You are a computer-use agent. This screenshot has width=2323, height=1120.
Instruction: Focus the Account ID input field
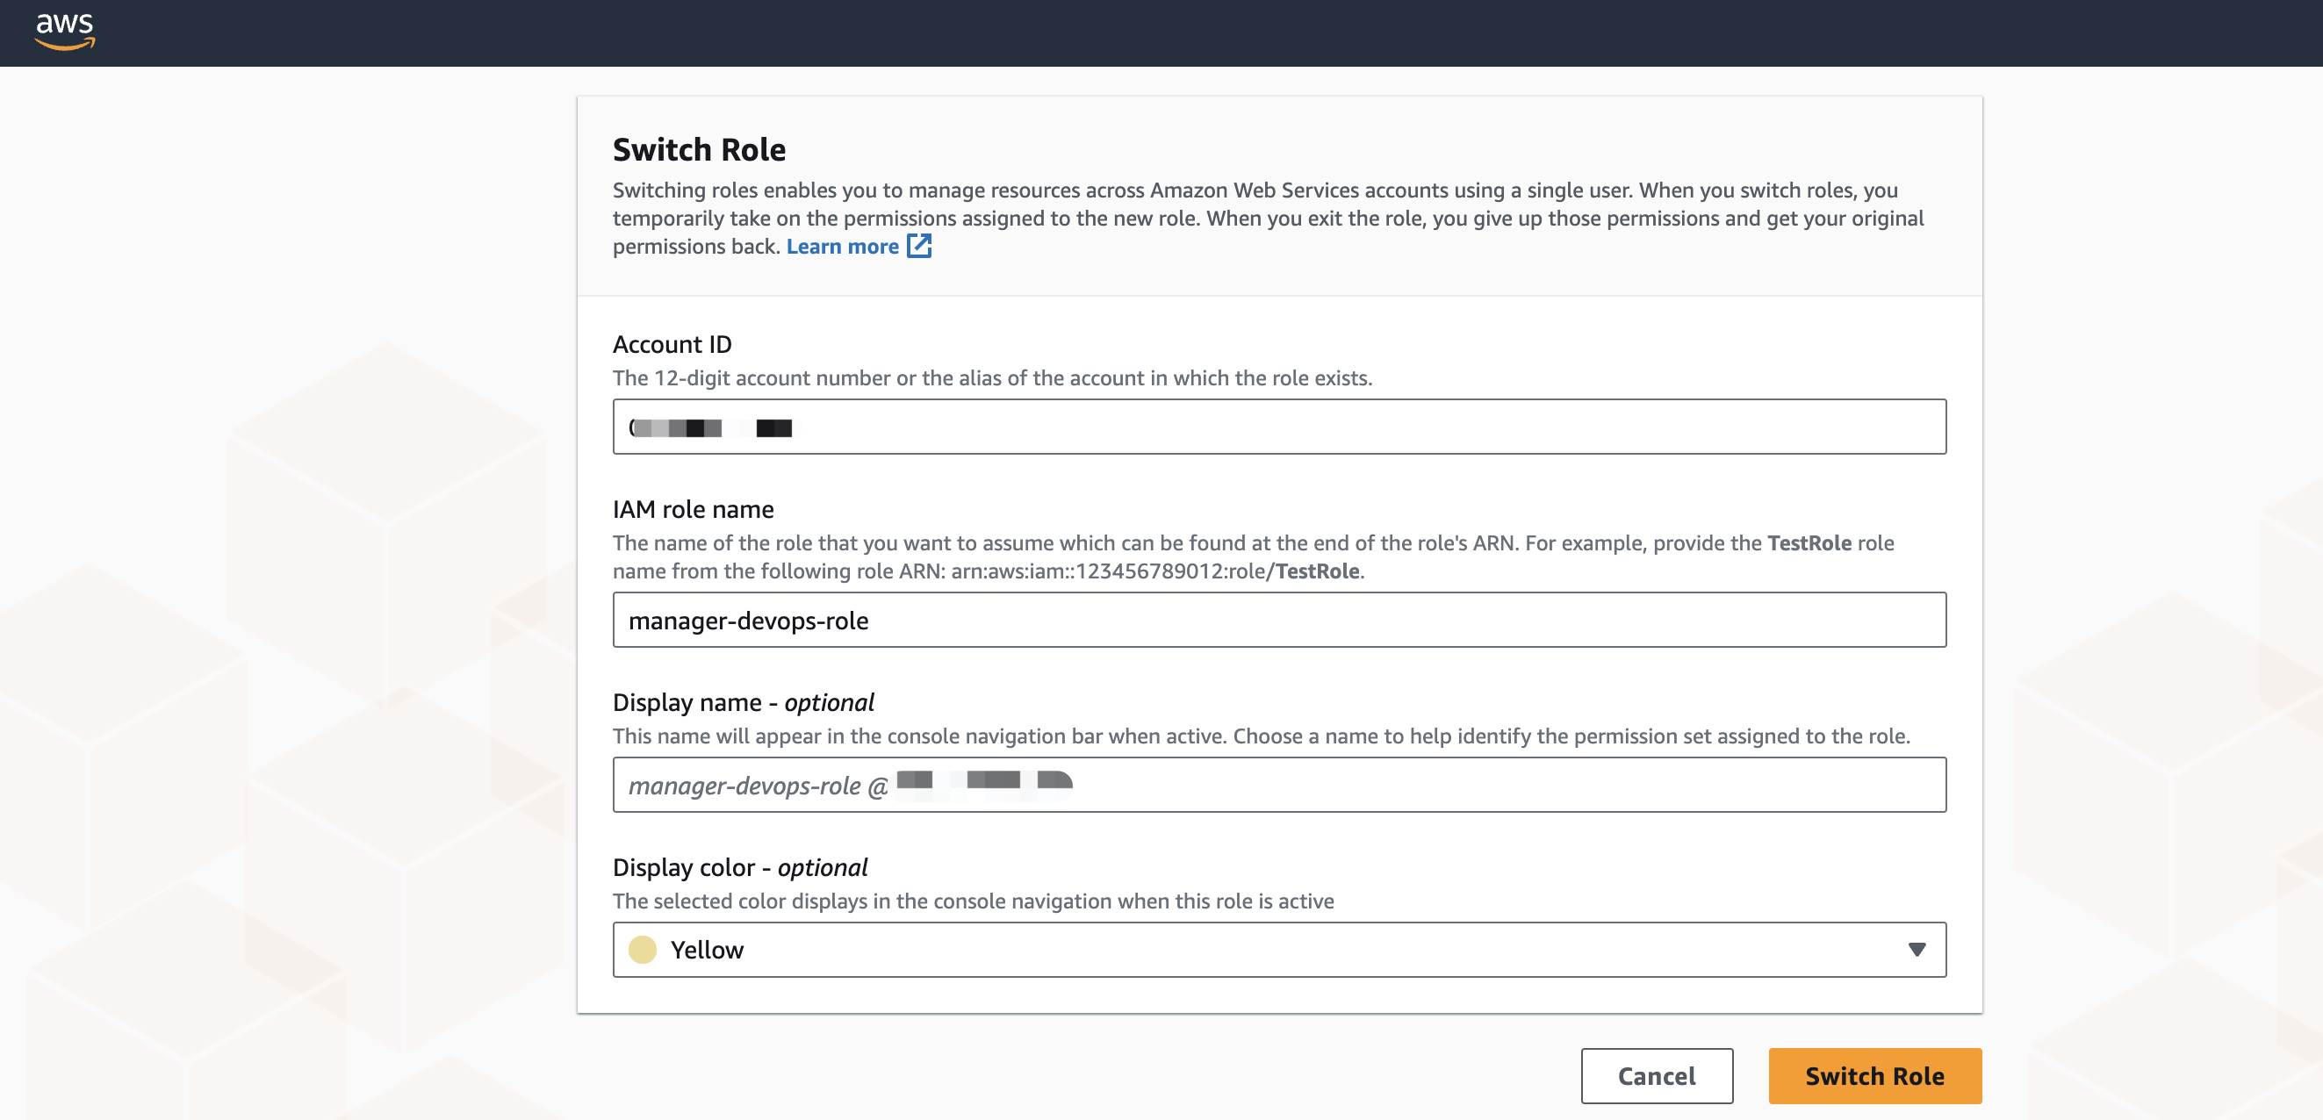tap(1278, 427)
